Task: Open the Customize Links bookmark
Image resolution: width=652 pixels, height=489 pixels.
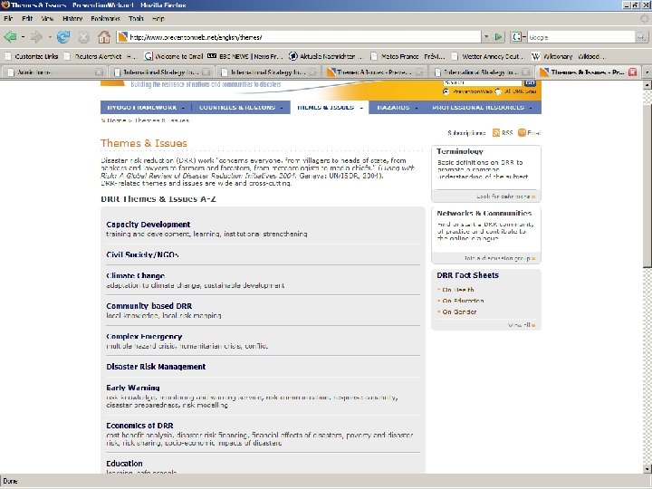Action: click(x=32, y=56)
